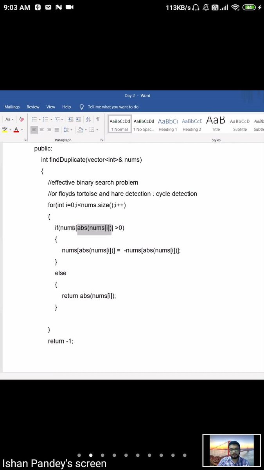Click the Increase Indent icon
The image size is (264, 470).
click(x=78, y=119)
